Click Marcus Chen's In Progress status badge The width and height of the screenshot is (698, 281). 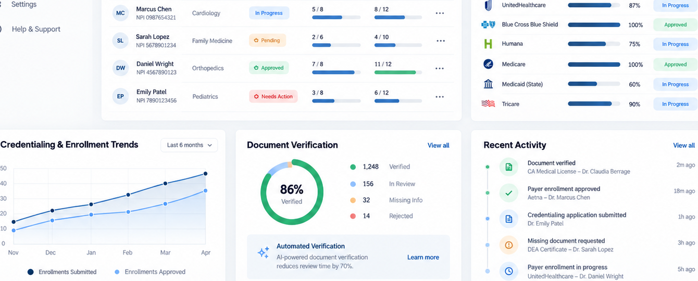point(269,13)
